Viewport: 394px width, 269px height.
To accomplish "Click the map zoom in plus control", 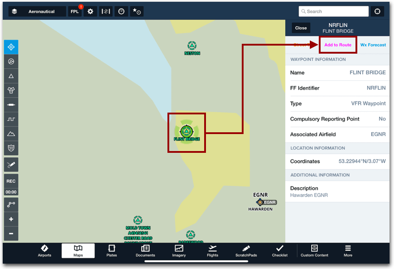I will pyautogui.click(x=11, y=219).
